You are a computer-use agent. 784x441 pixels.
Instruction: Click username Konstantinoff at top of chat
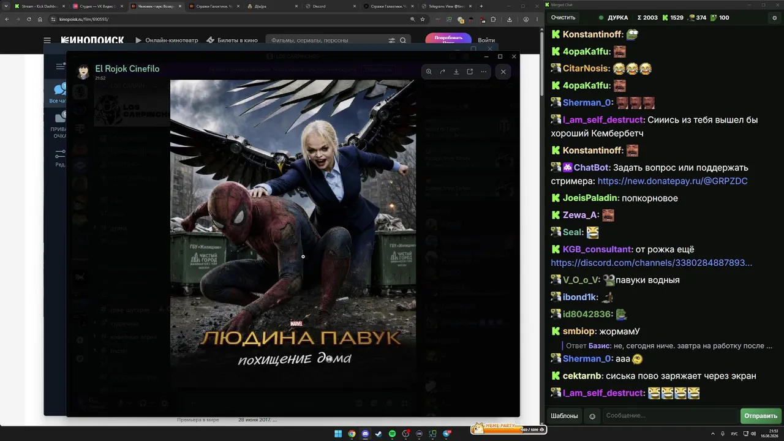click(x=592, y=34)
